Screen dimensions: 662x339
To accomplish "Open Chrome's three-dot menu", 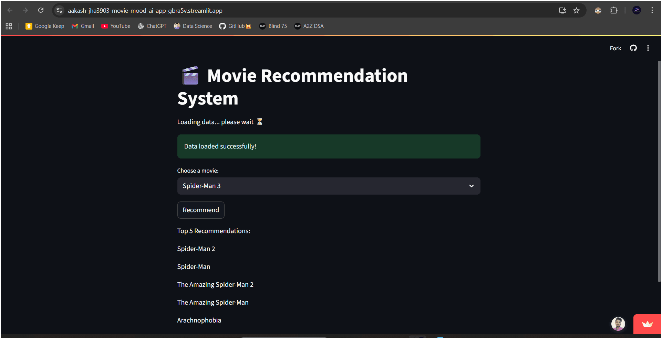I will click(652, 10).
